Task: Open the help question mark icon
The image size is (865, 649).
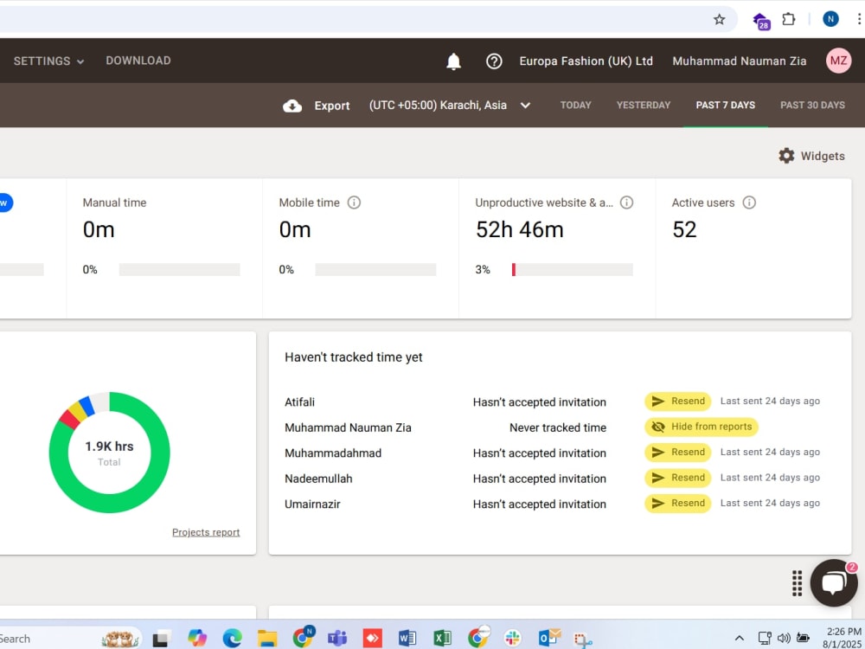Action: (494, 61)
